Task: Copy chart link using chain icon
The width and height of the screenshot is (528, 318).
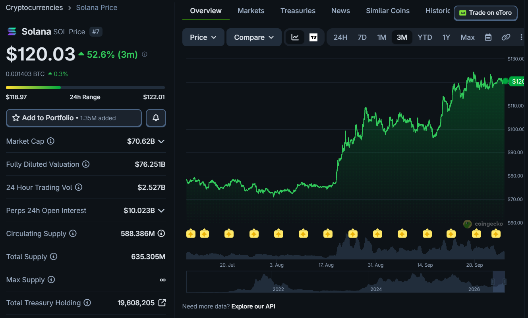Action: [x=506, y=37]
